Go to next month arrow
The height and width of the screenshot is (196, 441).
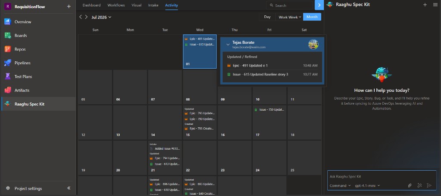(x=86, y=17)
